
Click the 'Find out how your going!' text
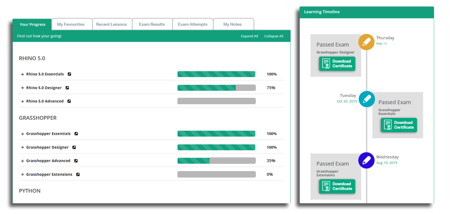tap(39, 36)
